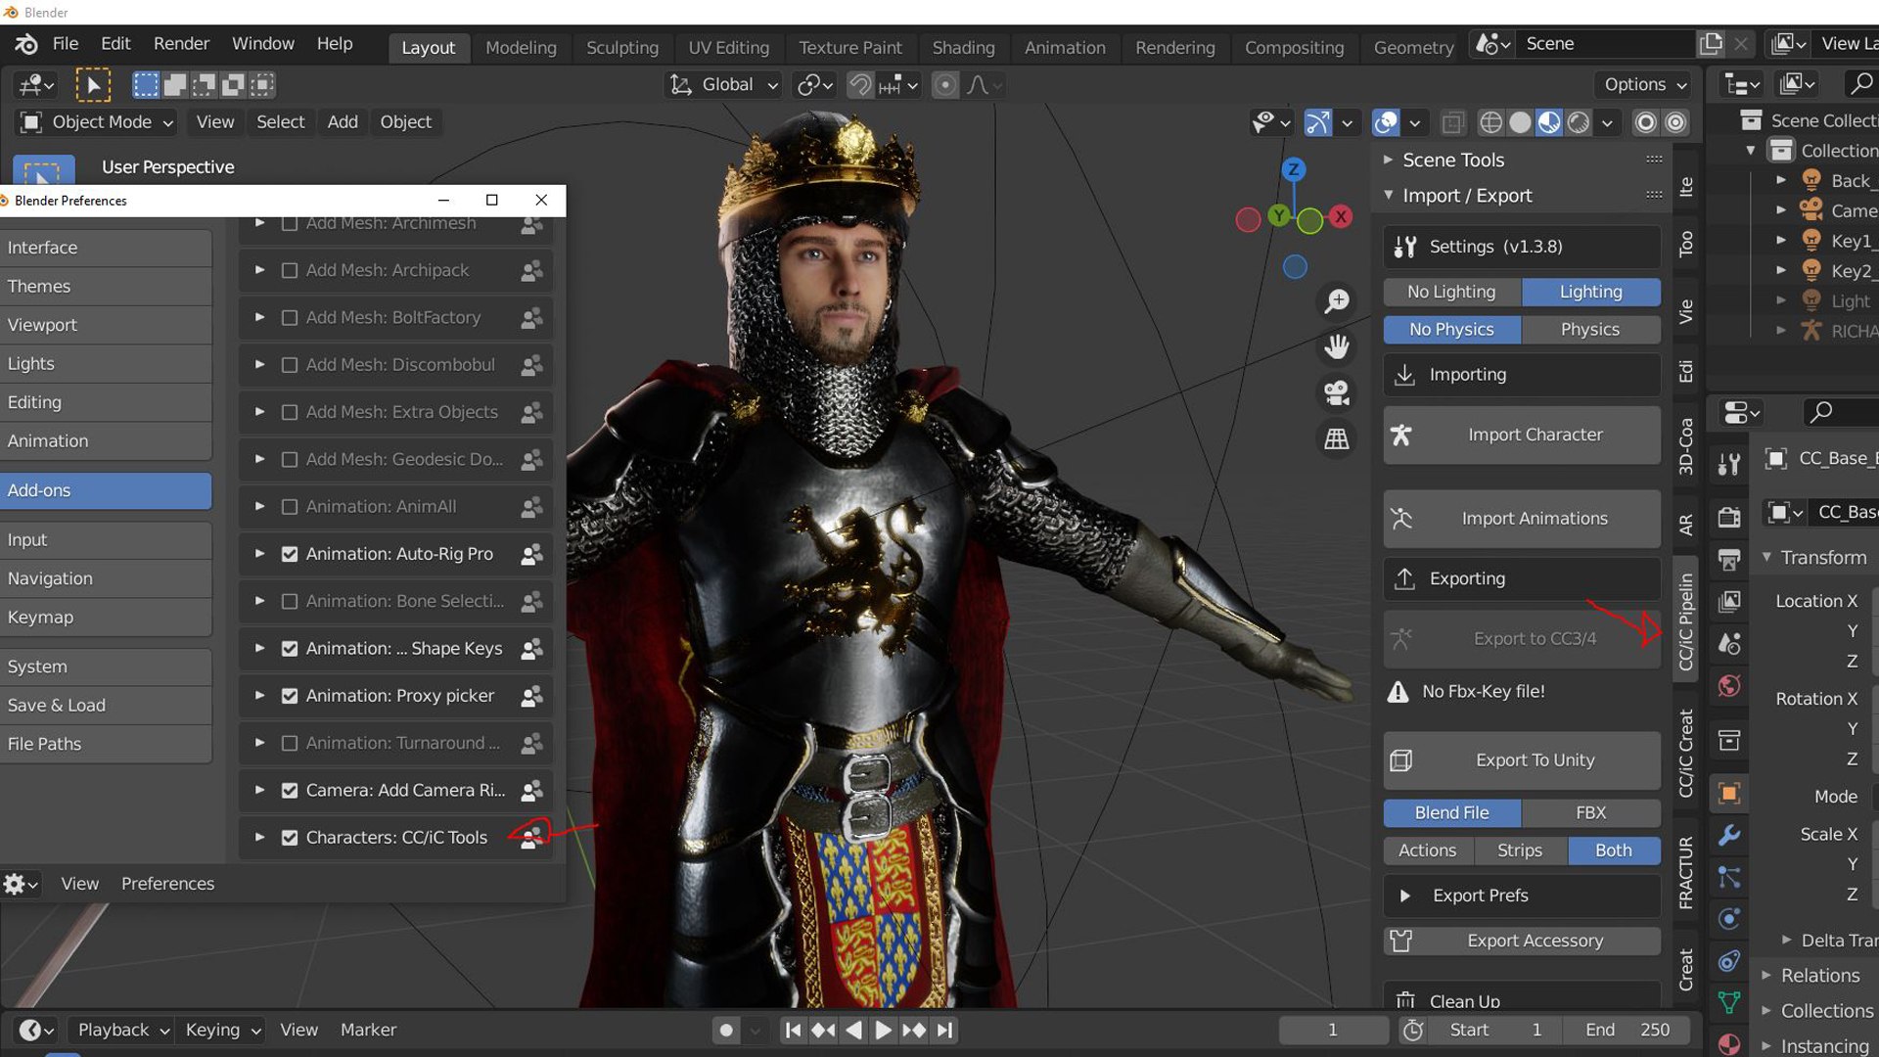Select solid shading mode icon
This screenshot has width=1879, height=1057.
pyautogui.click(x=1520, y=122)
